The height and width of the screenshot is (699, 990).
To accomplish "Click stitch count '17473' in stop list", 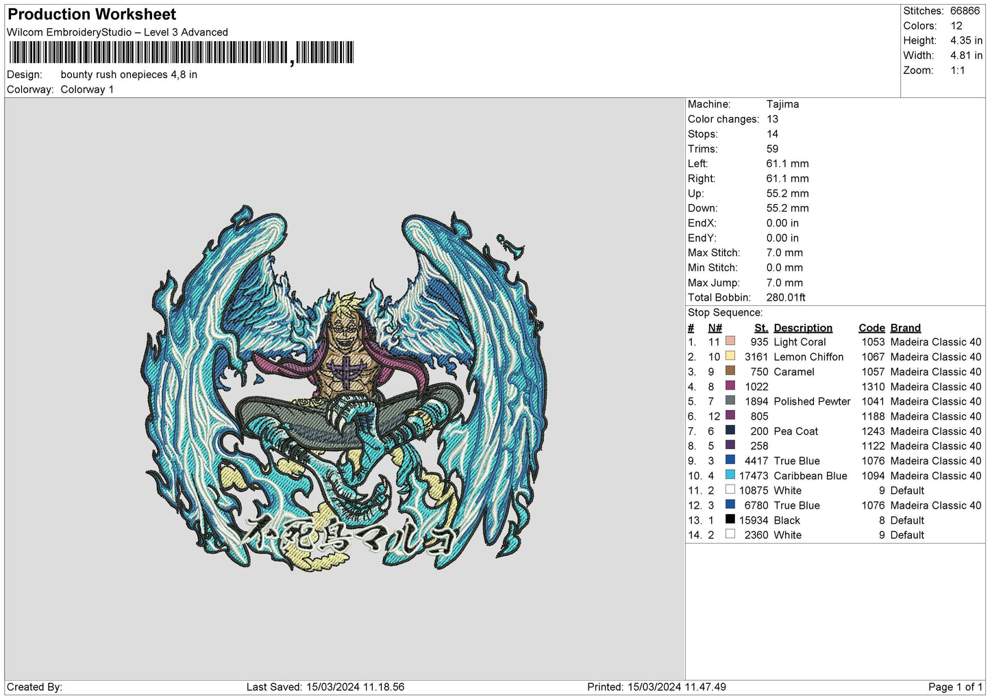I will (x=754, y=476).
